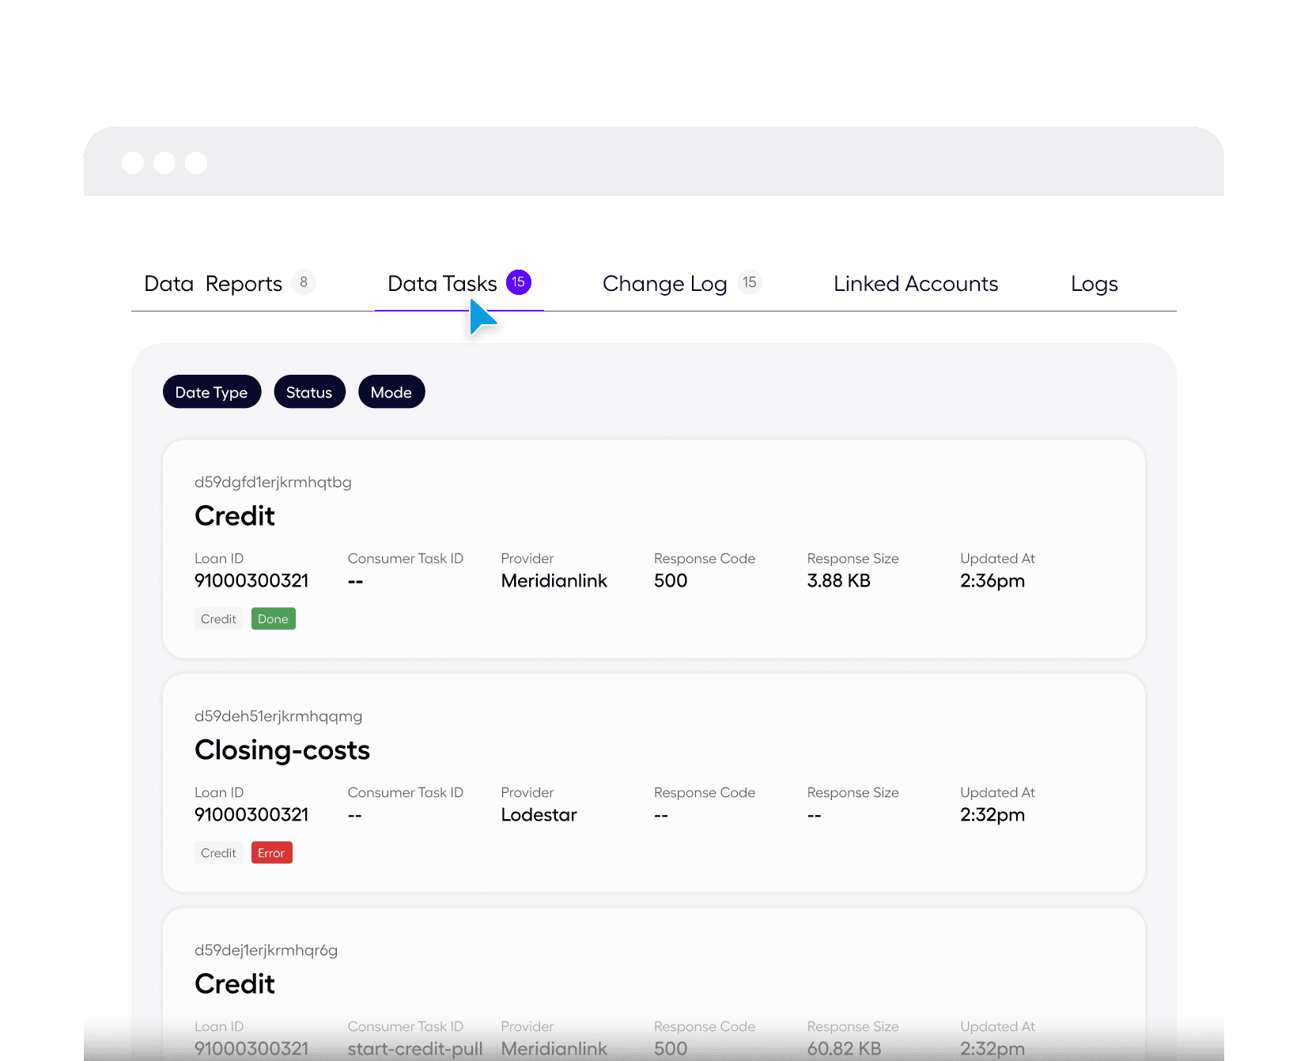This screenshot has height=1061, width=1308.
Task: Click the Lodestar provider name
Action: pyautogui.click(x=539, y=815)
